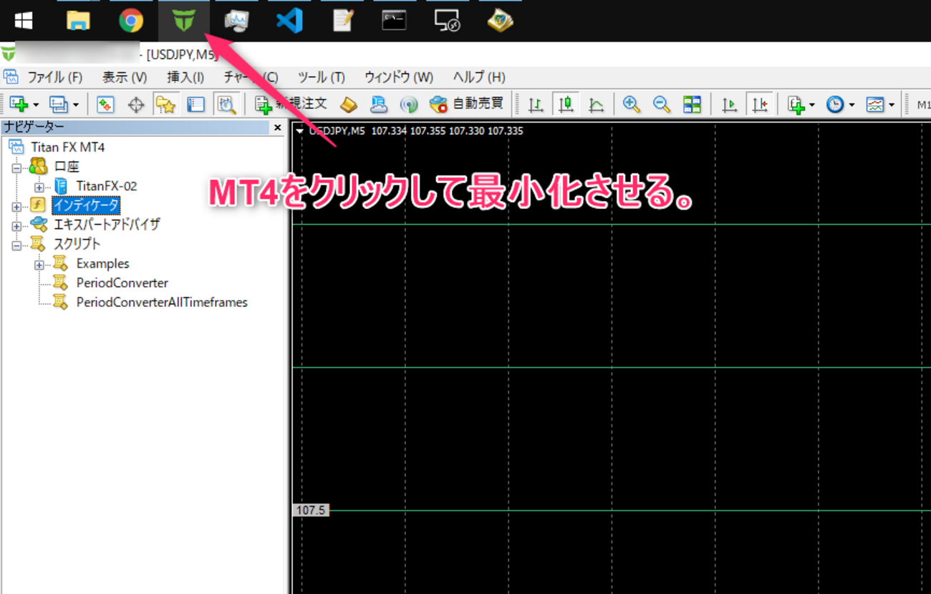Open the ツール menu
This screenshot has height=594, width=931.
coord(320,77)
